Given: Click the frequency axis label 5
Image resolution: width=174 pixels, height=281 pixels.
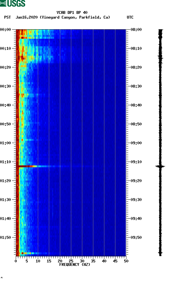Looking at the screenshot, I should tap(27, 261).
